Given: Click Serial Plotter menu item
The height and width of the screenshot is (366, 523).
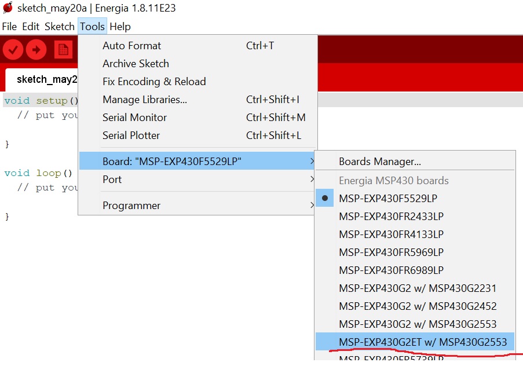Looking at the screenshot, I should tap(131, 136).
